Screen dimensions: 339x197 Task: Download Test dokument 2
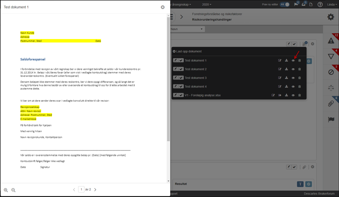click(286, 69)
